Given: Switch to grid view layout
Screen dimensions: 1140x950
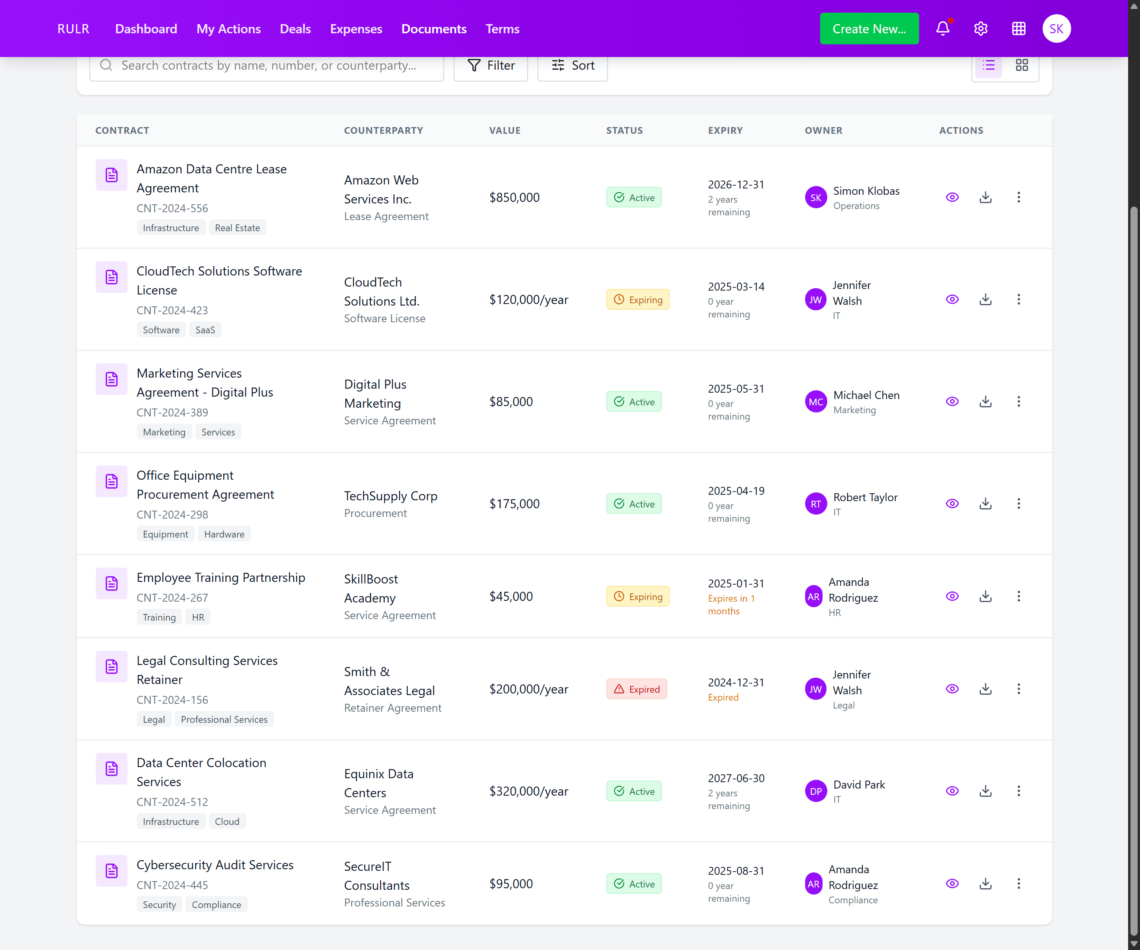Looking at the screenshot, I should [1022, 66].
